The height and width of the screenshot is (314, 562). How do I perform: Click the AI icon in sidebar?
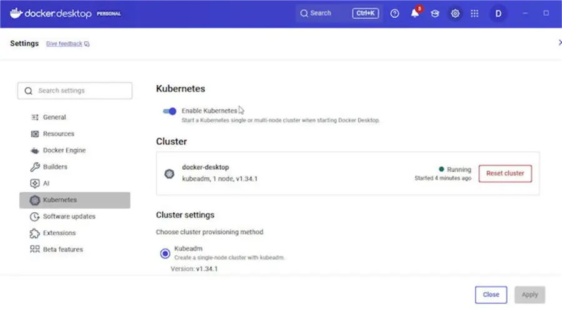pos(35,183)
